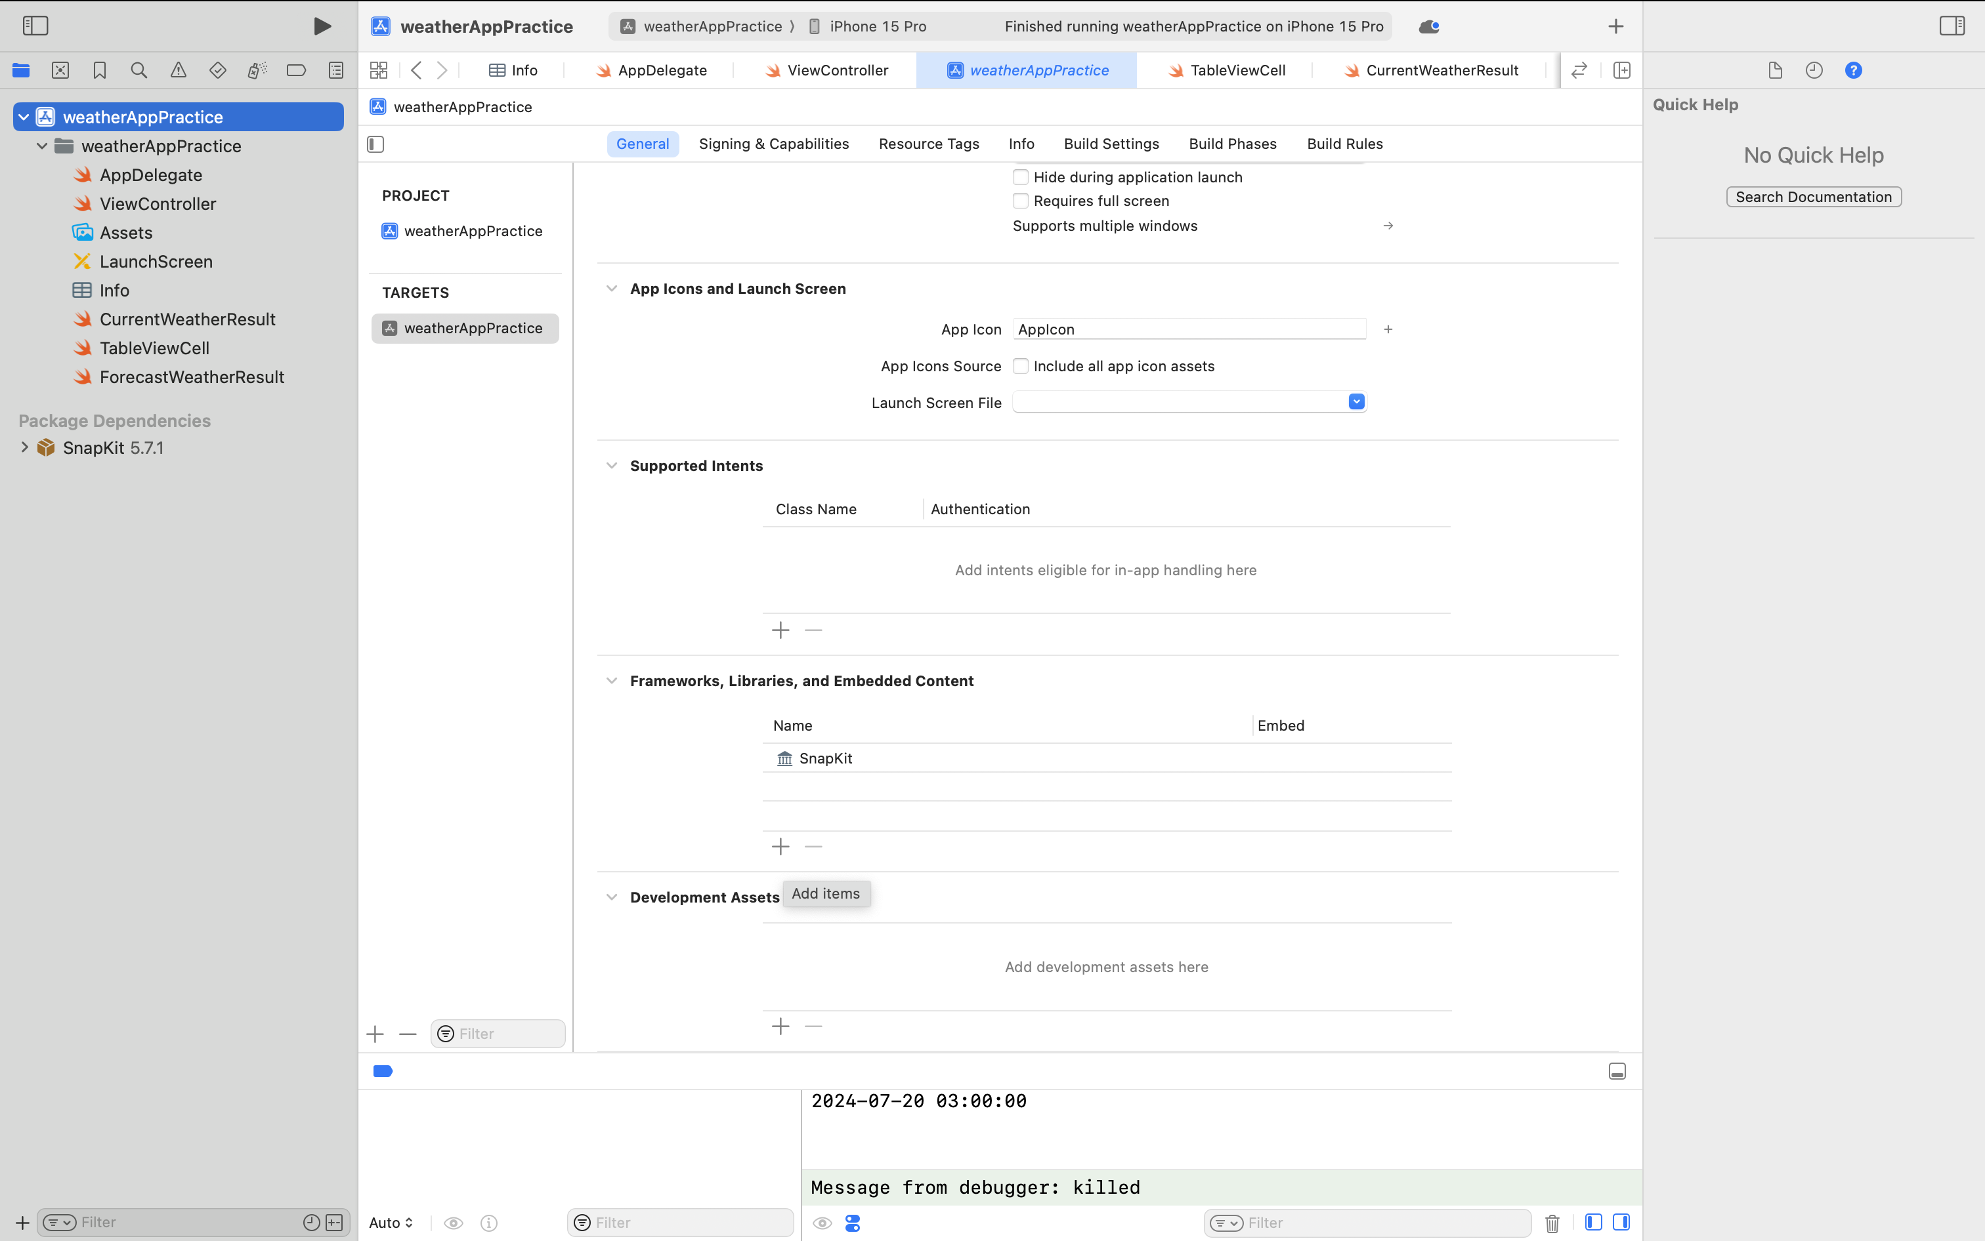1985x1241 pixels.
Task: Click the quick look eye icon in variables view
Action: pyautogui.click(x=454, y=1223)
